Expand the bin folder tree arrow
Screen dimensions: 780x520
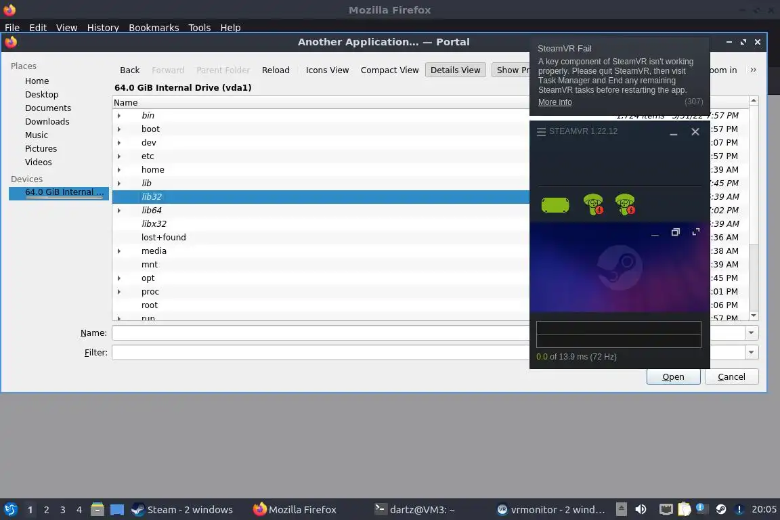tap(119, 116)
